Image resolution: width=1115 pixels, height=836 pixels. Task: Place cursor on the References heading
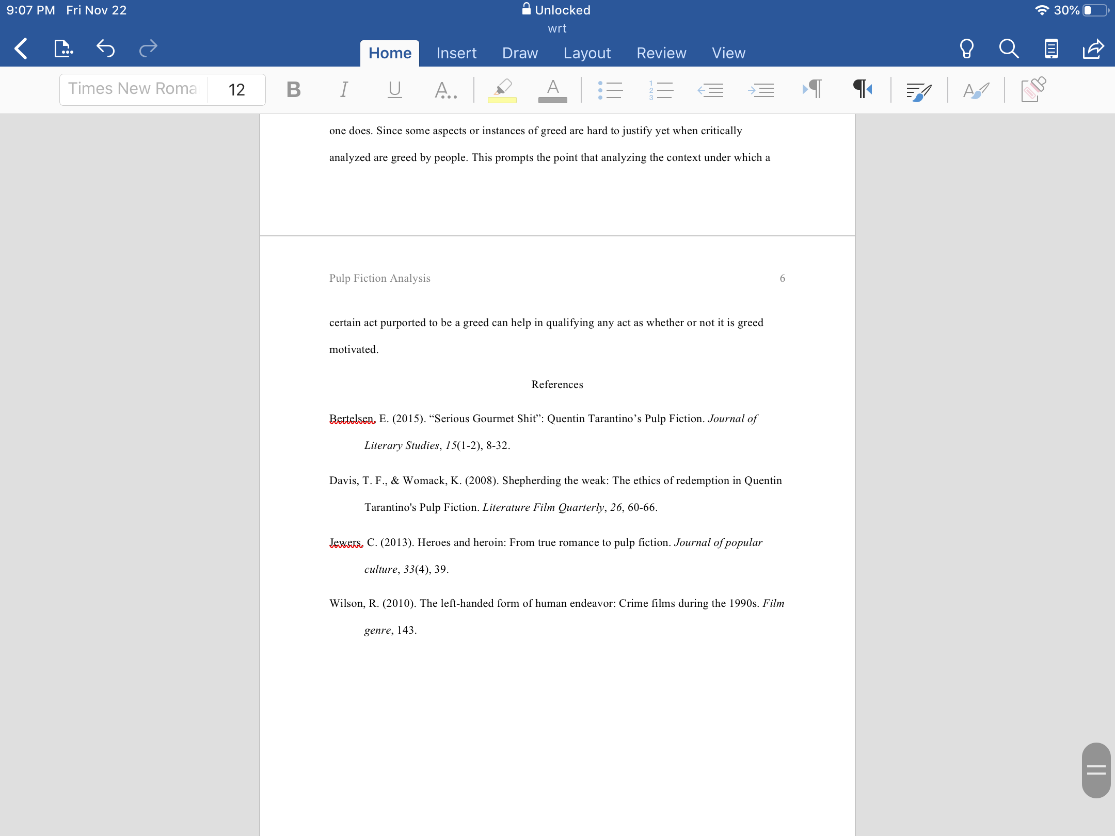click(x=557, y=384)
